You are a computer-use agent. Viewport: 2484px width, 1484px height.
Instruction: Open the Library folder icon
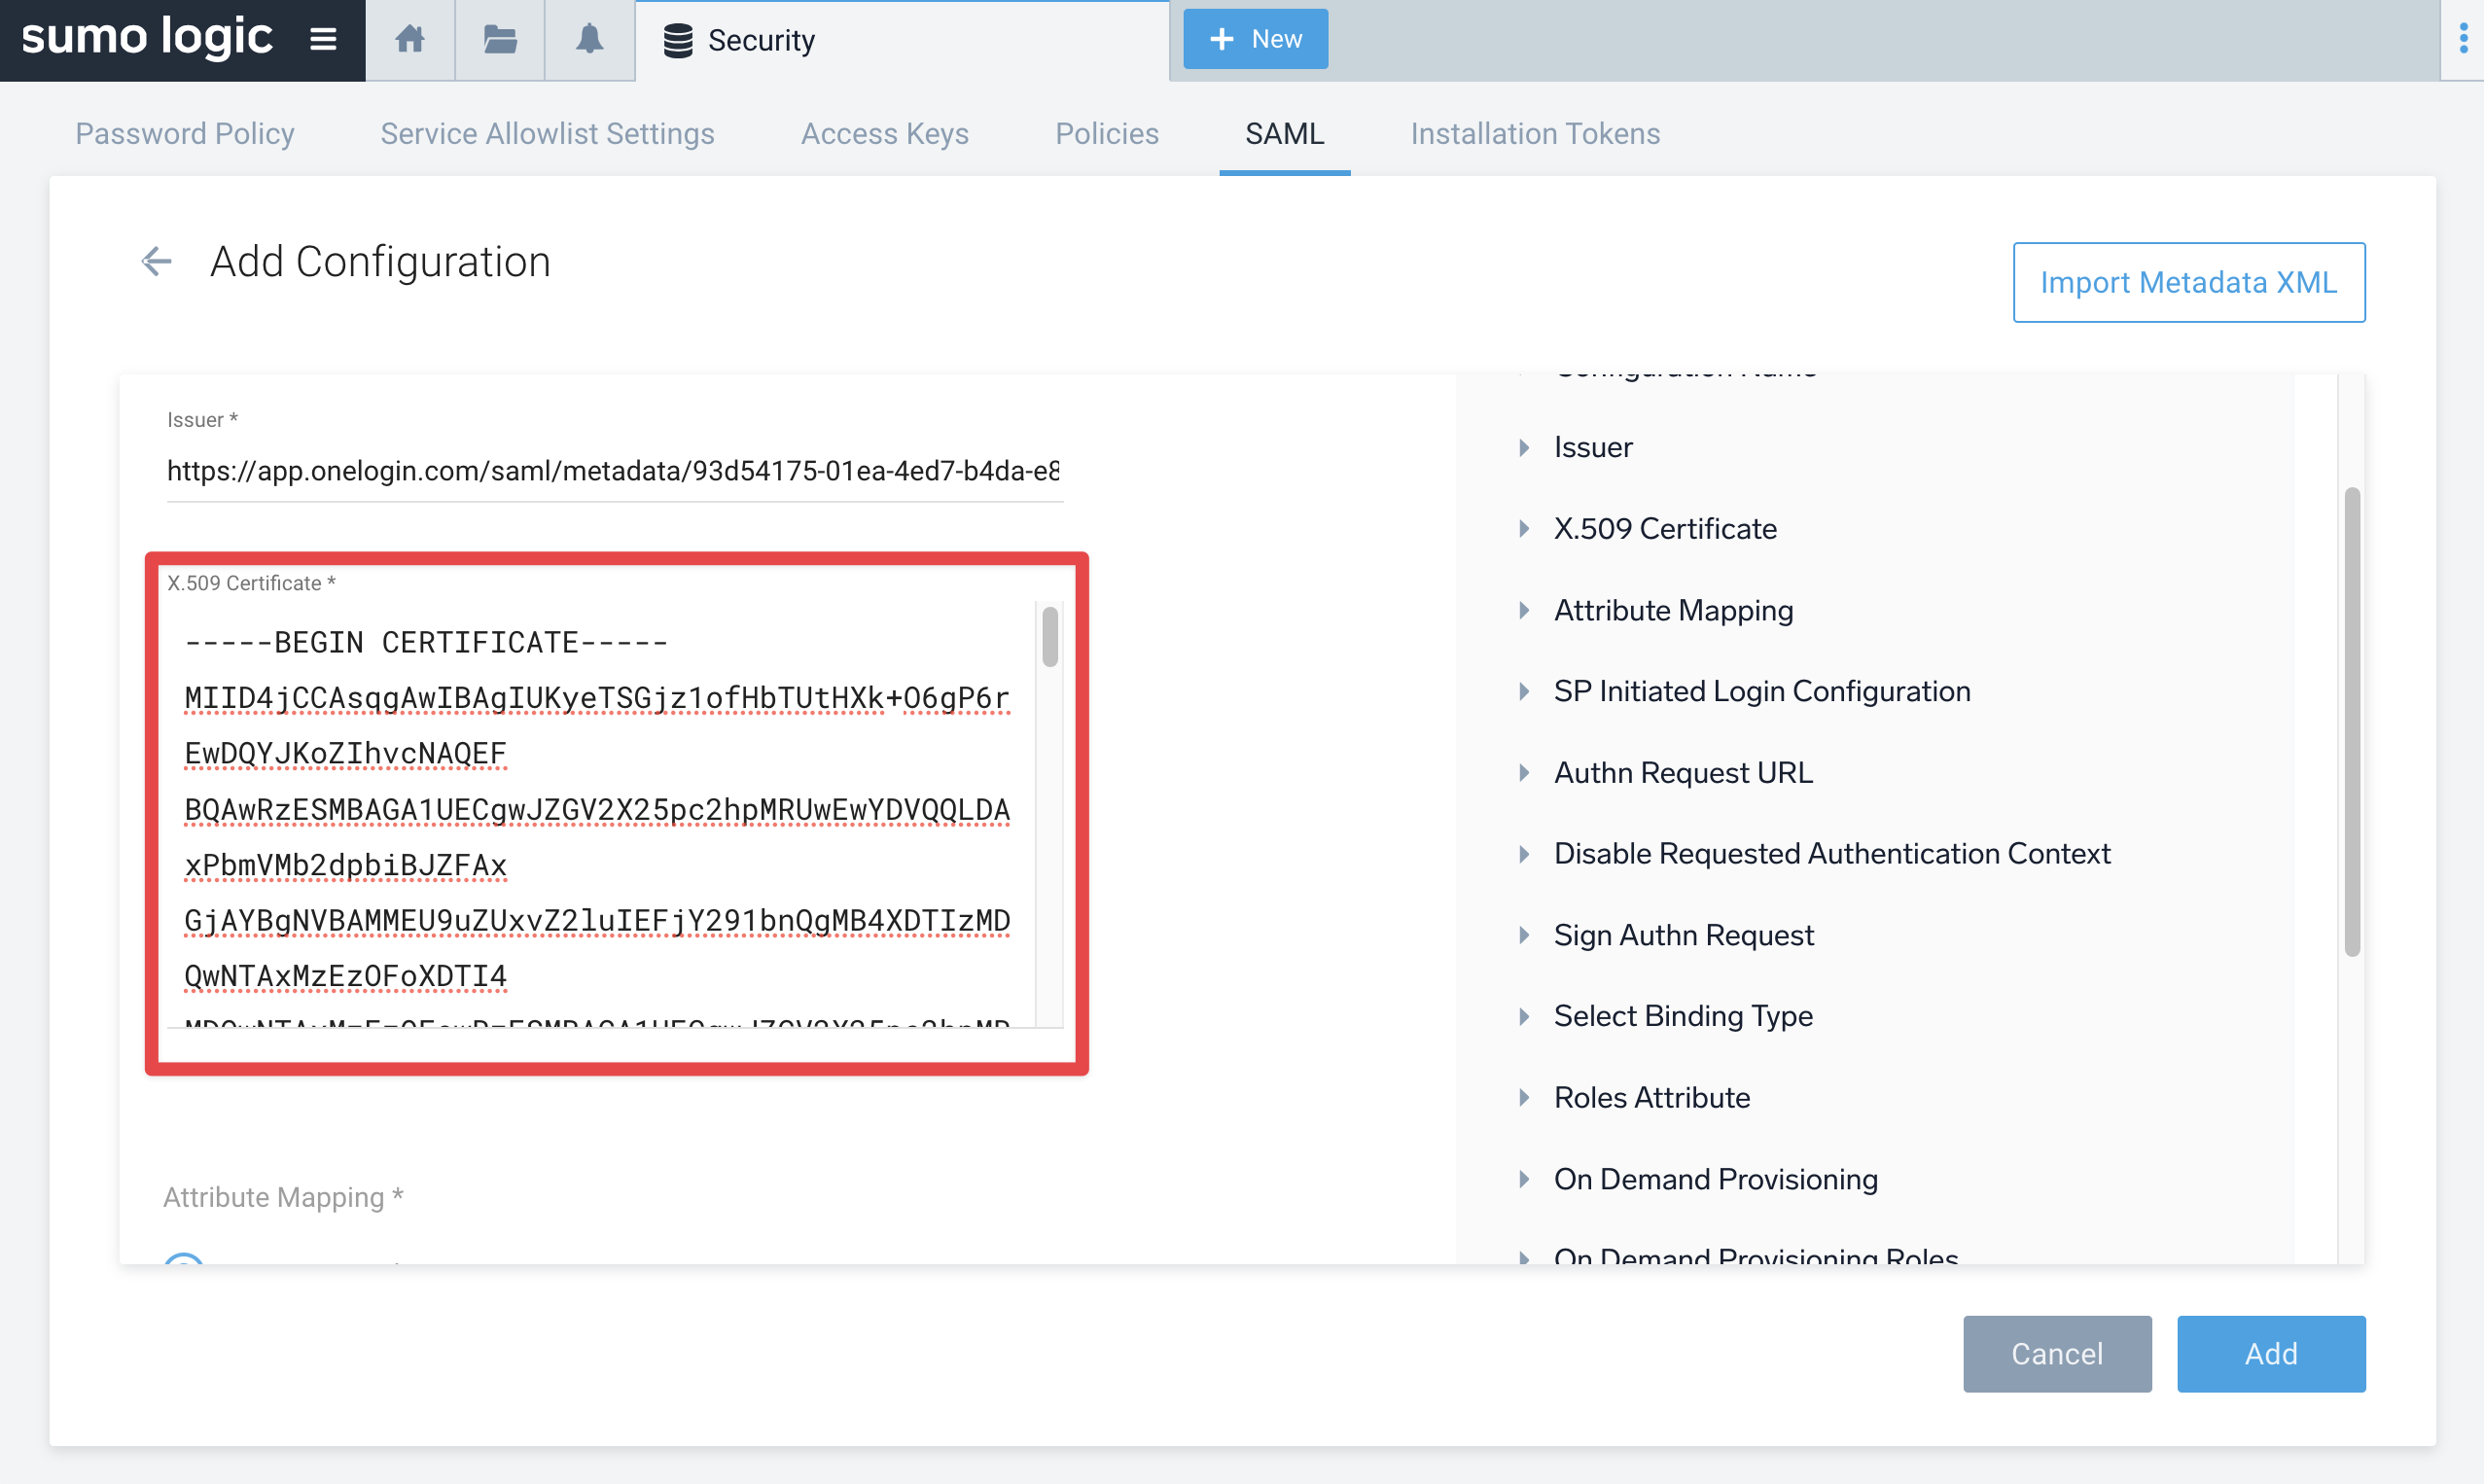499,40
